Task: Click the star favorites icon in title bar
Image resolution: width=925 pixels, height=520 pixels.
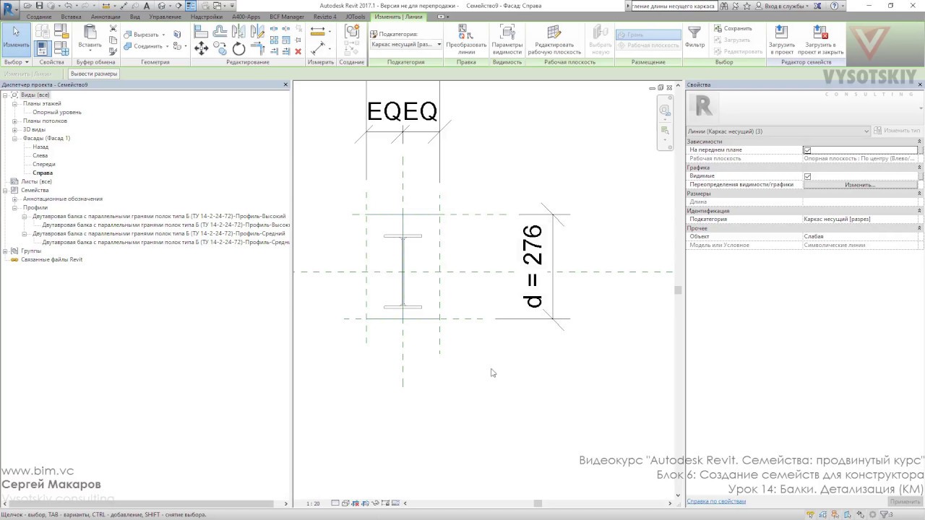Action: [x=746, y=6]
